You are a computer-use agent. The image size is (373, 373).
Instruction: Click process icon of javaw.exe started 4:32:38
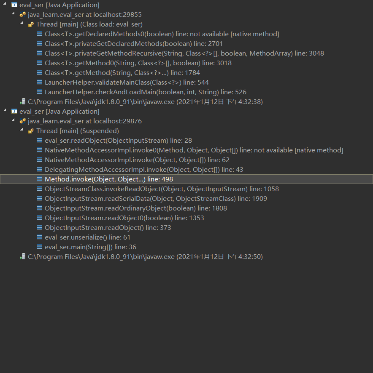23,101
